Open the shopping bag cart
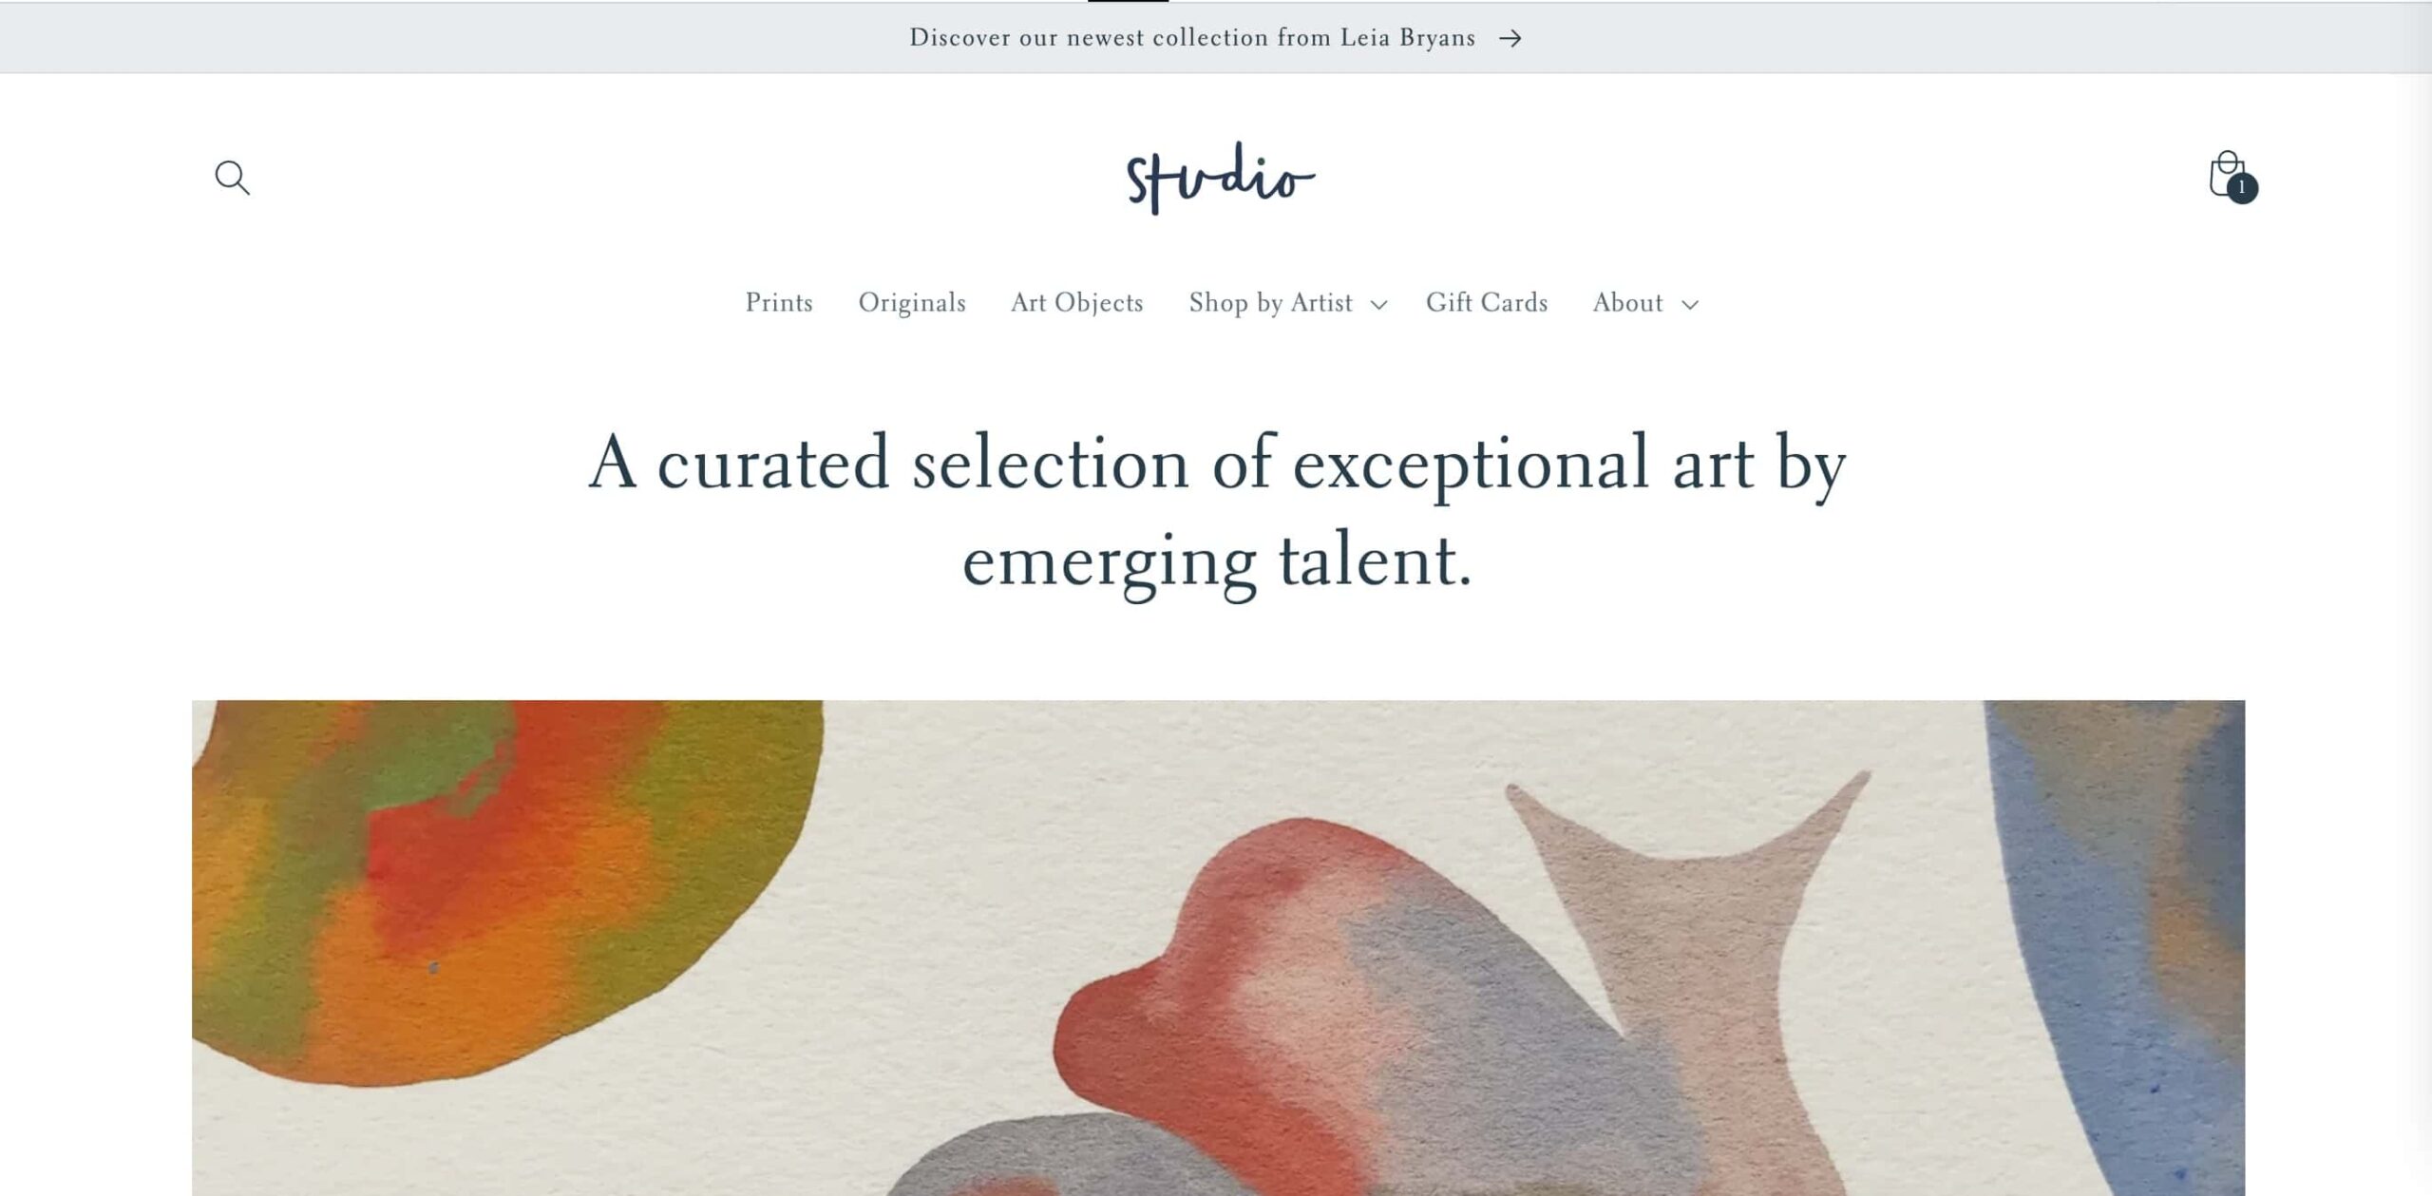 point(2225,174)
